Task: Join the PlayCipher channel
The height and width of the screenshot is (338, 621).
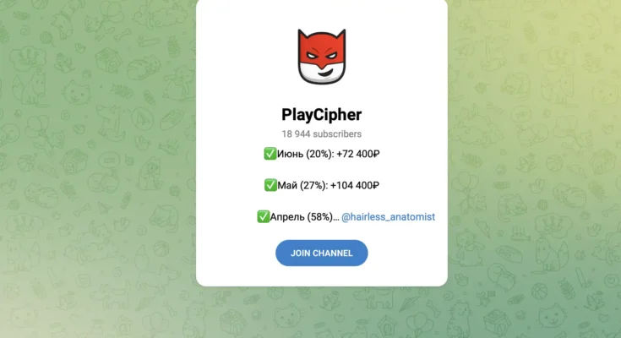Action: click(x=322, y=253)
